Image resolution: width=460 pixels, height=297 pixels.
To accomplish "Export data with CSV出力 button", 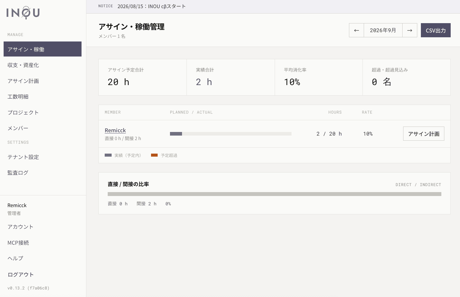I will 436,30.
